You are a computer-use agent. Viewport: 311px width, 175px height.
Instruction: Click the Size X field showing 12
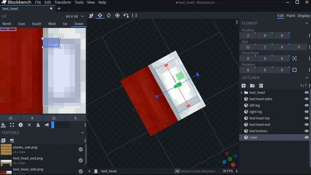pos(248,47)
